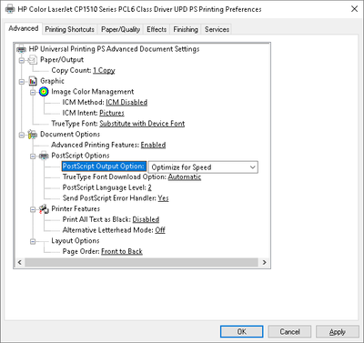Open the Paper/Quality tab
The image size is (364, 343).
click(x=120, y=29)
